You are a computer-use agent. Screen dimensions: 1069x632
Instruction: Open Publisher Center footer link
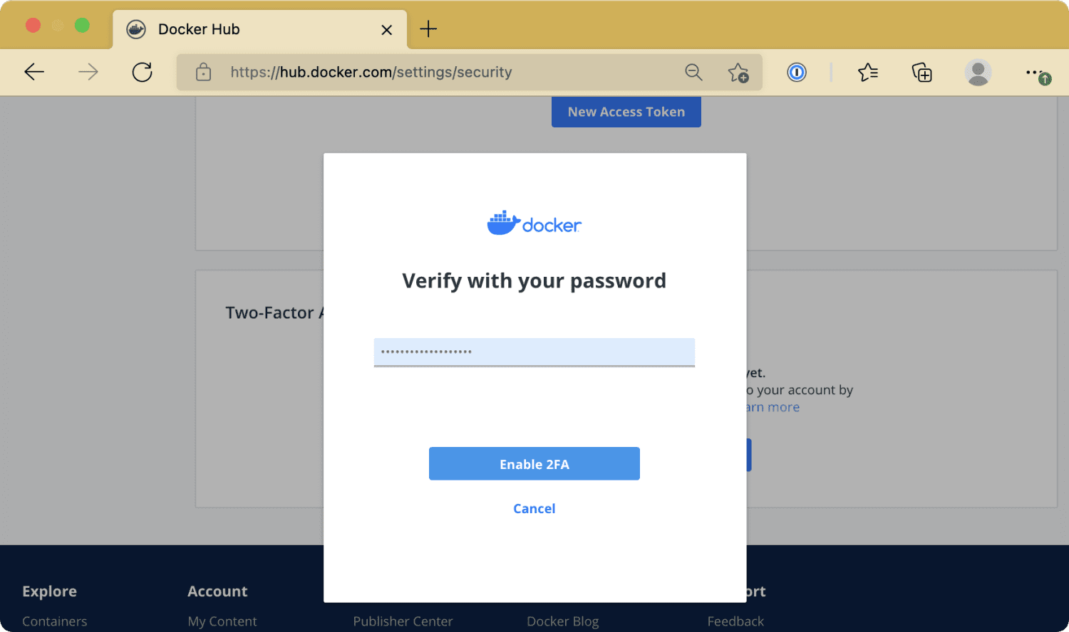coord(403,621)
